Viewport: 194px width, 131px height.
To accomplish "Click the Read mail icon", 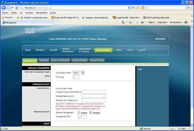I will pyautogui.click(x=137, y=23).
